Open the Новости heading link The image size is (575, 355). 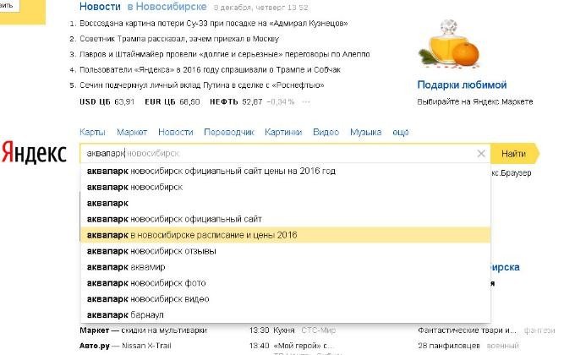pyautogui.click(x=99, y=6)
